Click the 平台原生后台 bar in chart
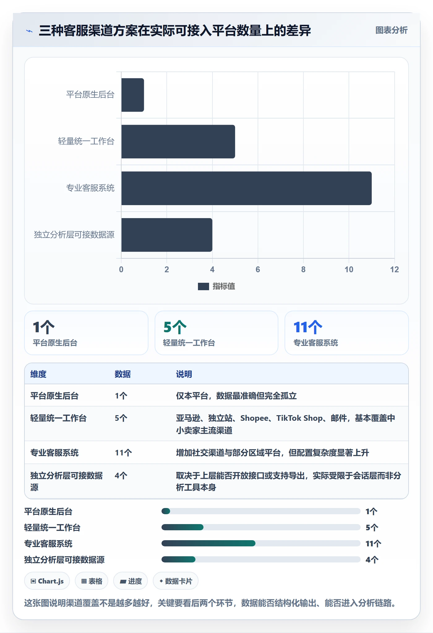Screen dimensions: 433x633 pos(133,95)
